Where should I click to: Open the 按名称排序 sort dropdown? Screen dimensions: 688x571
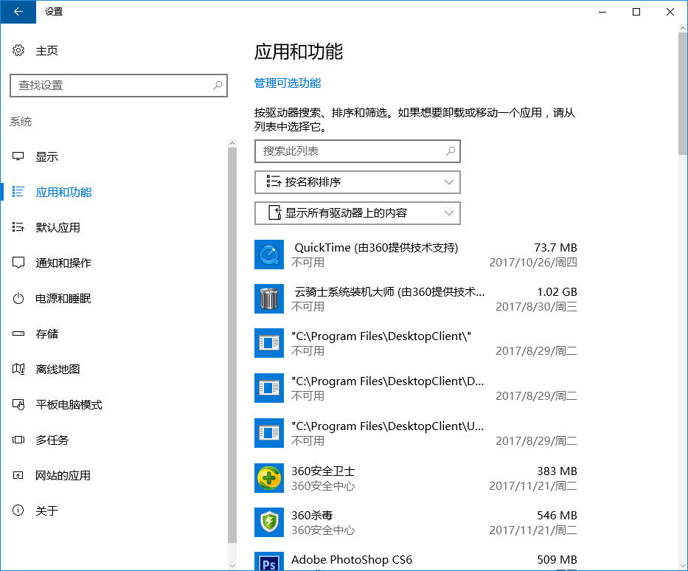click(x=357, y=182)
